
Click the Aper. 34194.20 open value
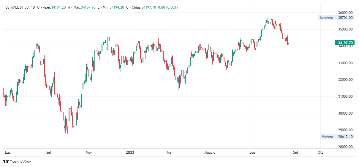[x=54, y=7]
